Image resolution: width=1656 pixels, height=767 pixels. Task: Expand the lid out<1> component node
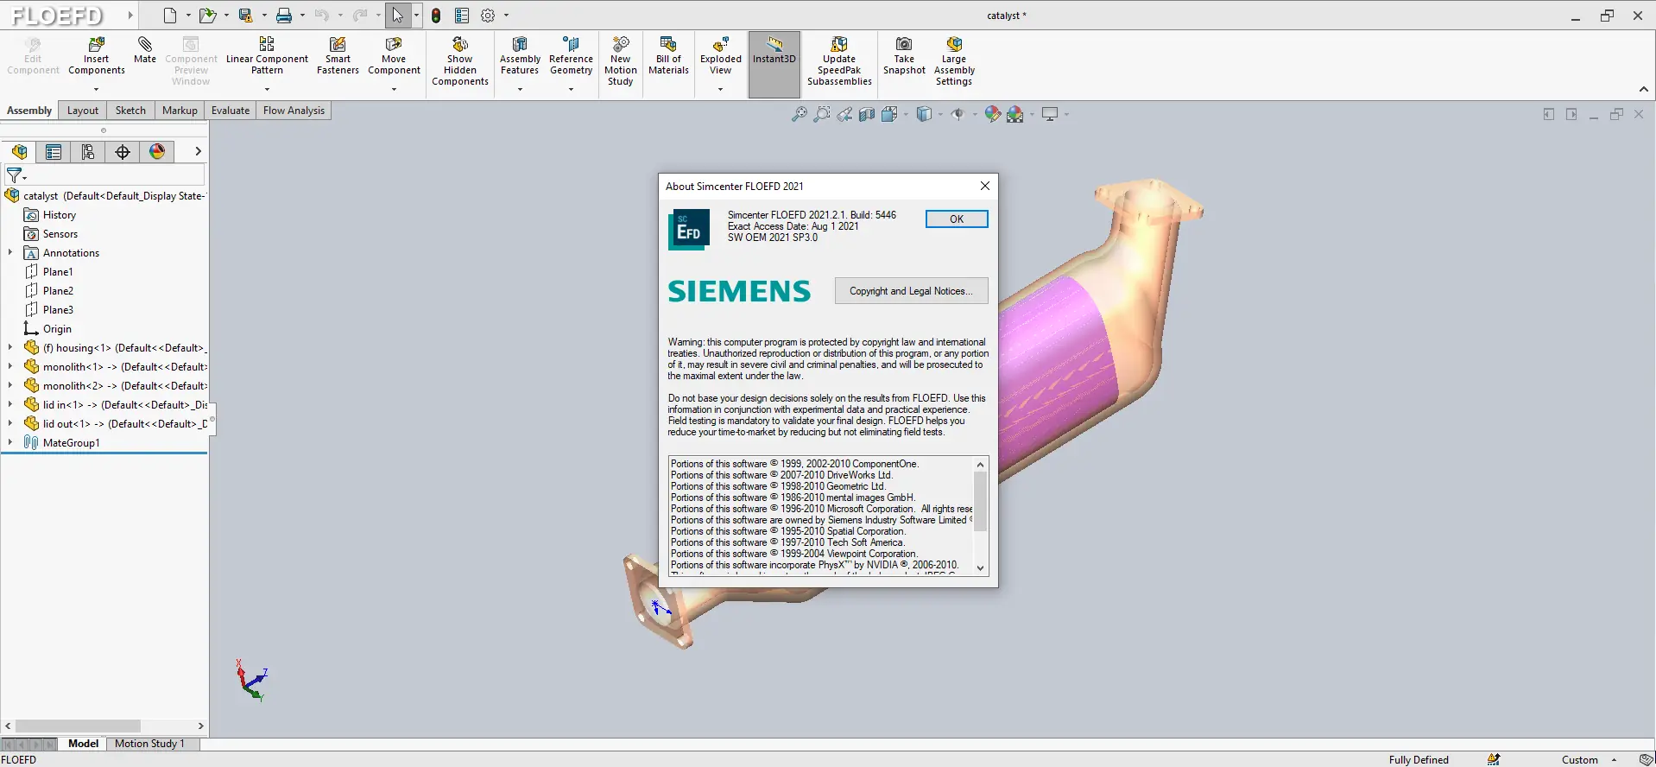tap(10, 424)
